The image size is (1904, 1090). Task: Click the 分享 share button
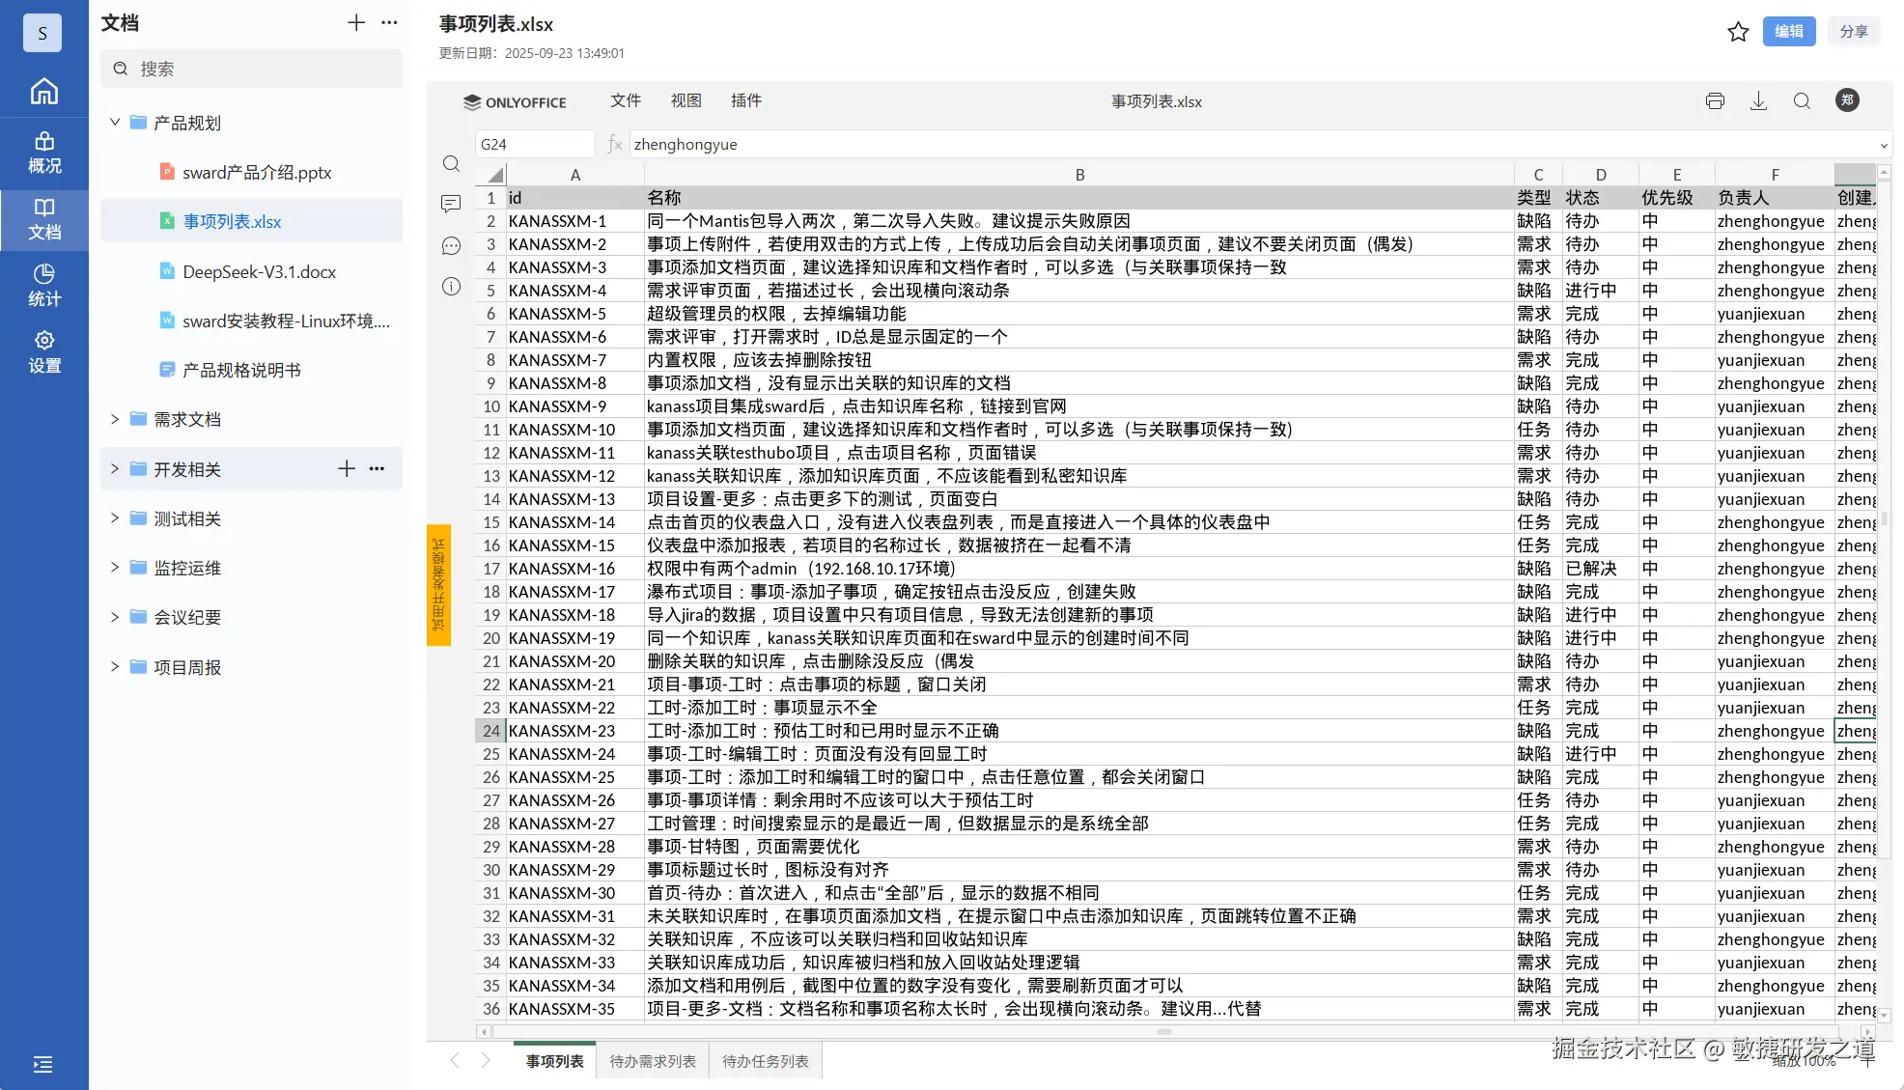[1853, 31]
